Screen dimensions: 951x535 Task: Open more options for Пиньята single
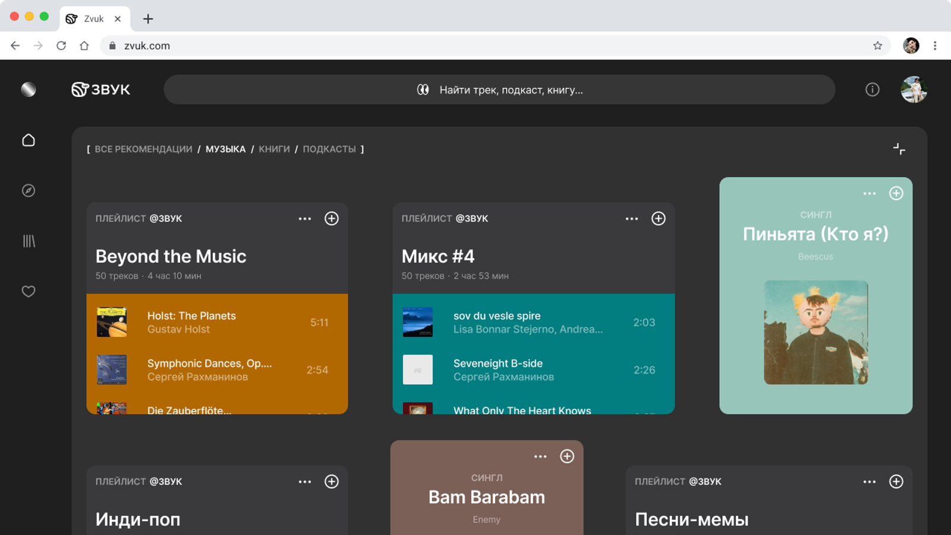point(870,193)
